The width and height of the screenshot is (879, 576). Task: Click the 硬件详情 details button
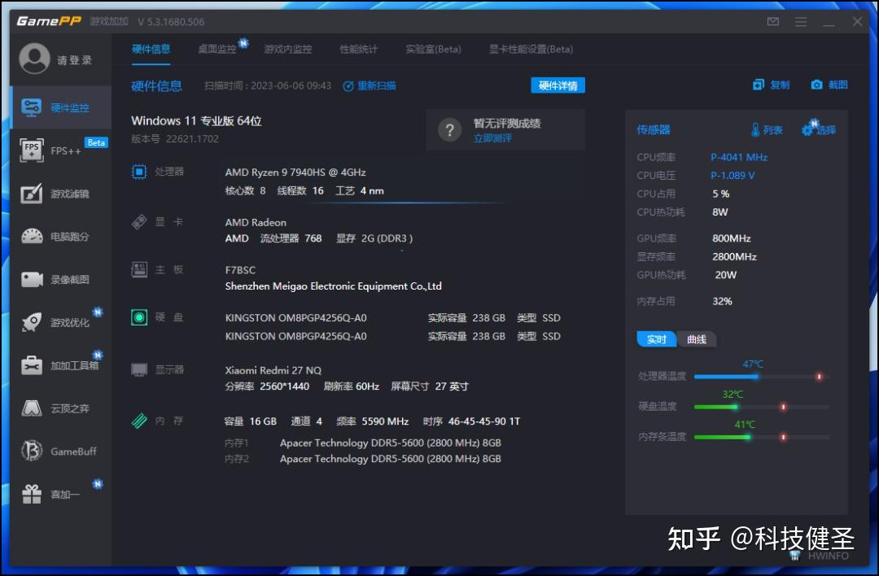click(558, 85)
